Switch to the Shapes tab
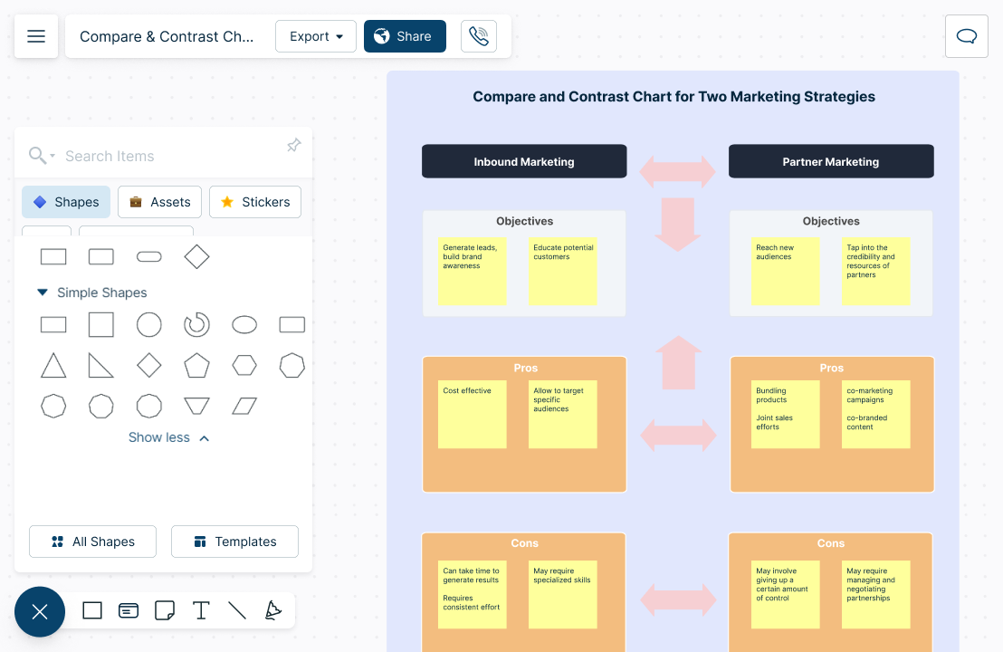This screenshot has height=652, width=1003. click(x=66, y=202)
